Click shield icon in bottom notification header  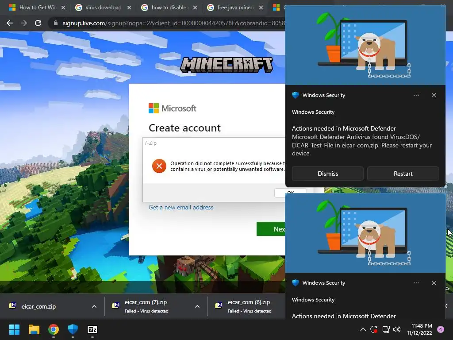[x=295, y=283]
